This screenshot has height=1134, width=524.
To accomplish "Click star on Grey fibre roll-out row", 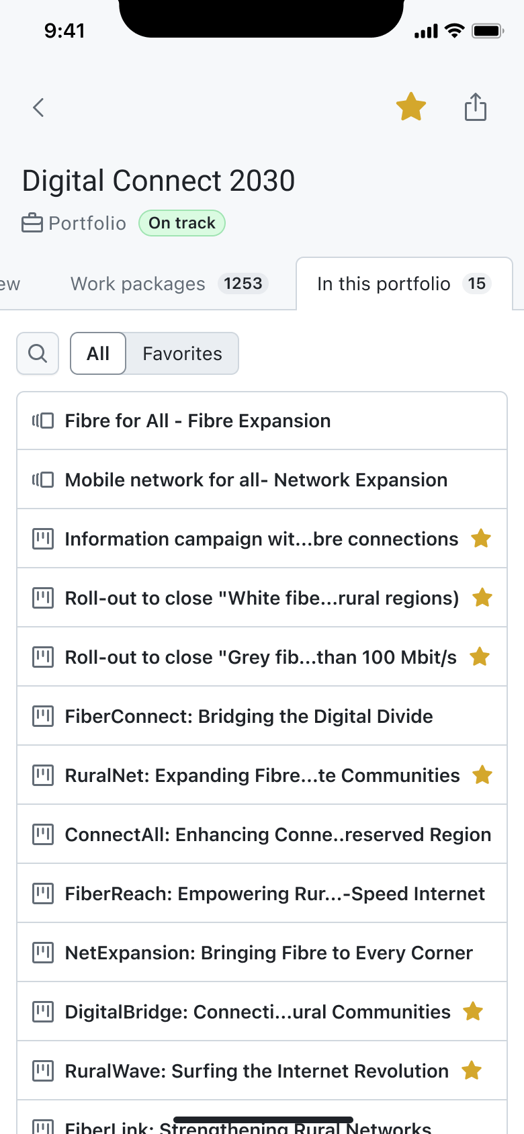I will [x=480, y=657].
